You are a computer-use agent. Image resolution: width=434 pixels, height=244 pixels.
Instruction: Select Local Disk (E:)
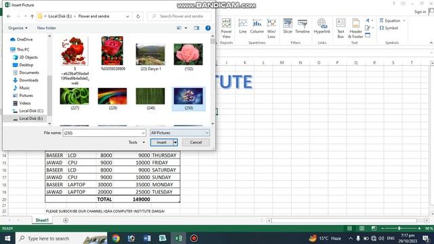point(28,119)
